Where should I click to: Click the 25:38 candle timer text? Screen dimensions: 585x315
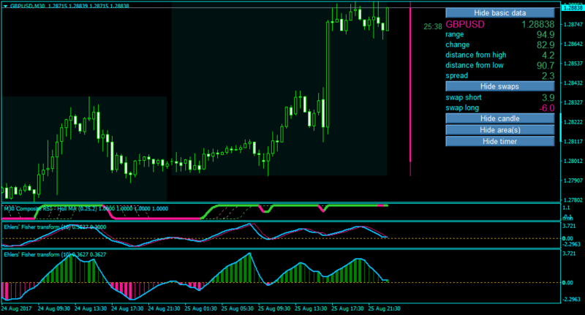pyautogui.click(x=433, y=27)
